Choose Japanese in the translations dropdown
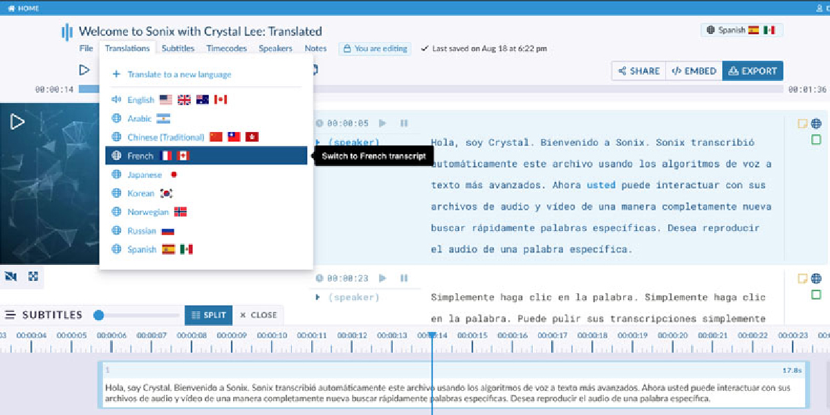The height and width of the screenshot is (415, 830). coord(145,175)
